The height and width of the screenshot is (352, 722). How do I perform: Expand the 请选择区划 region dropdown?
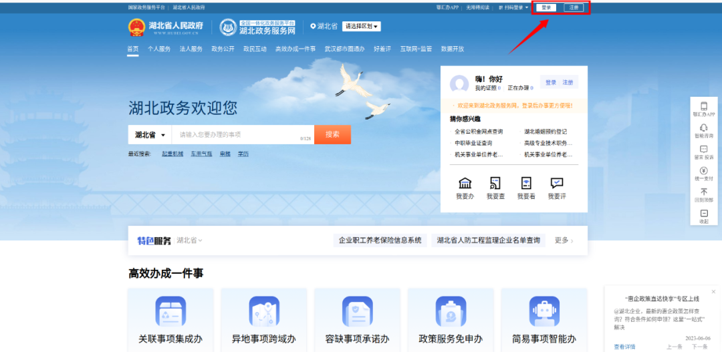pyautogui.click(x=361, y=27)
